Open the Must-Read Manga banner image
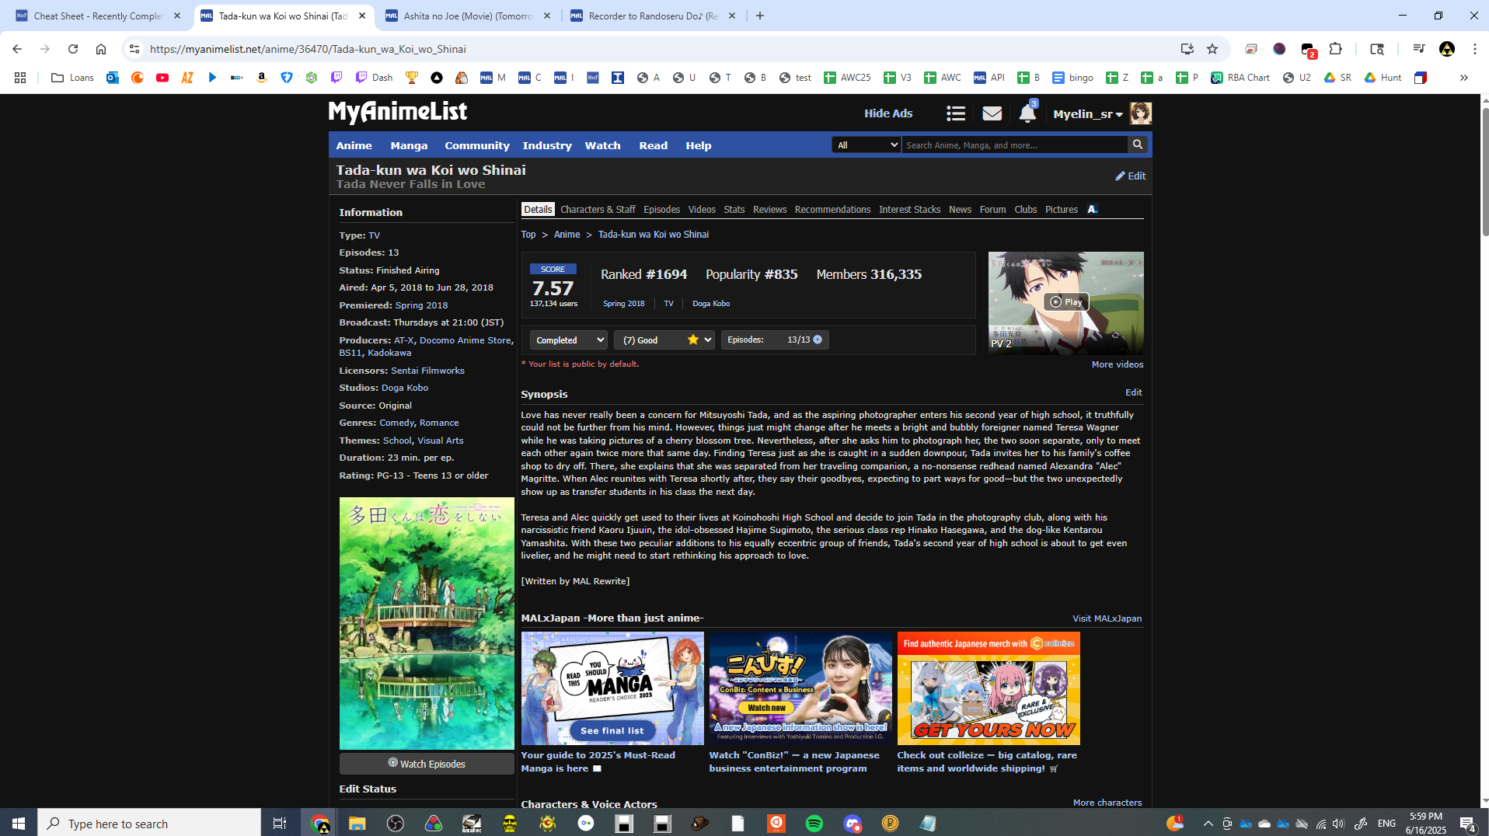The height and width of the screenshot is (836, 1489). coord(612,688)
